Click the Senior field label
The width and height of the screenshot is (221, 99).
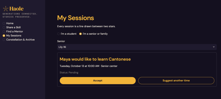[x=61, y=41]
